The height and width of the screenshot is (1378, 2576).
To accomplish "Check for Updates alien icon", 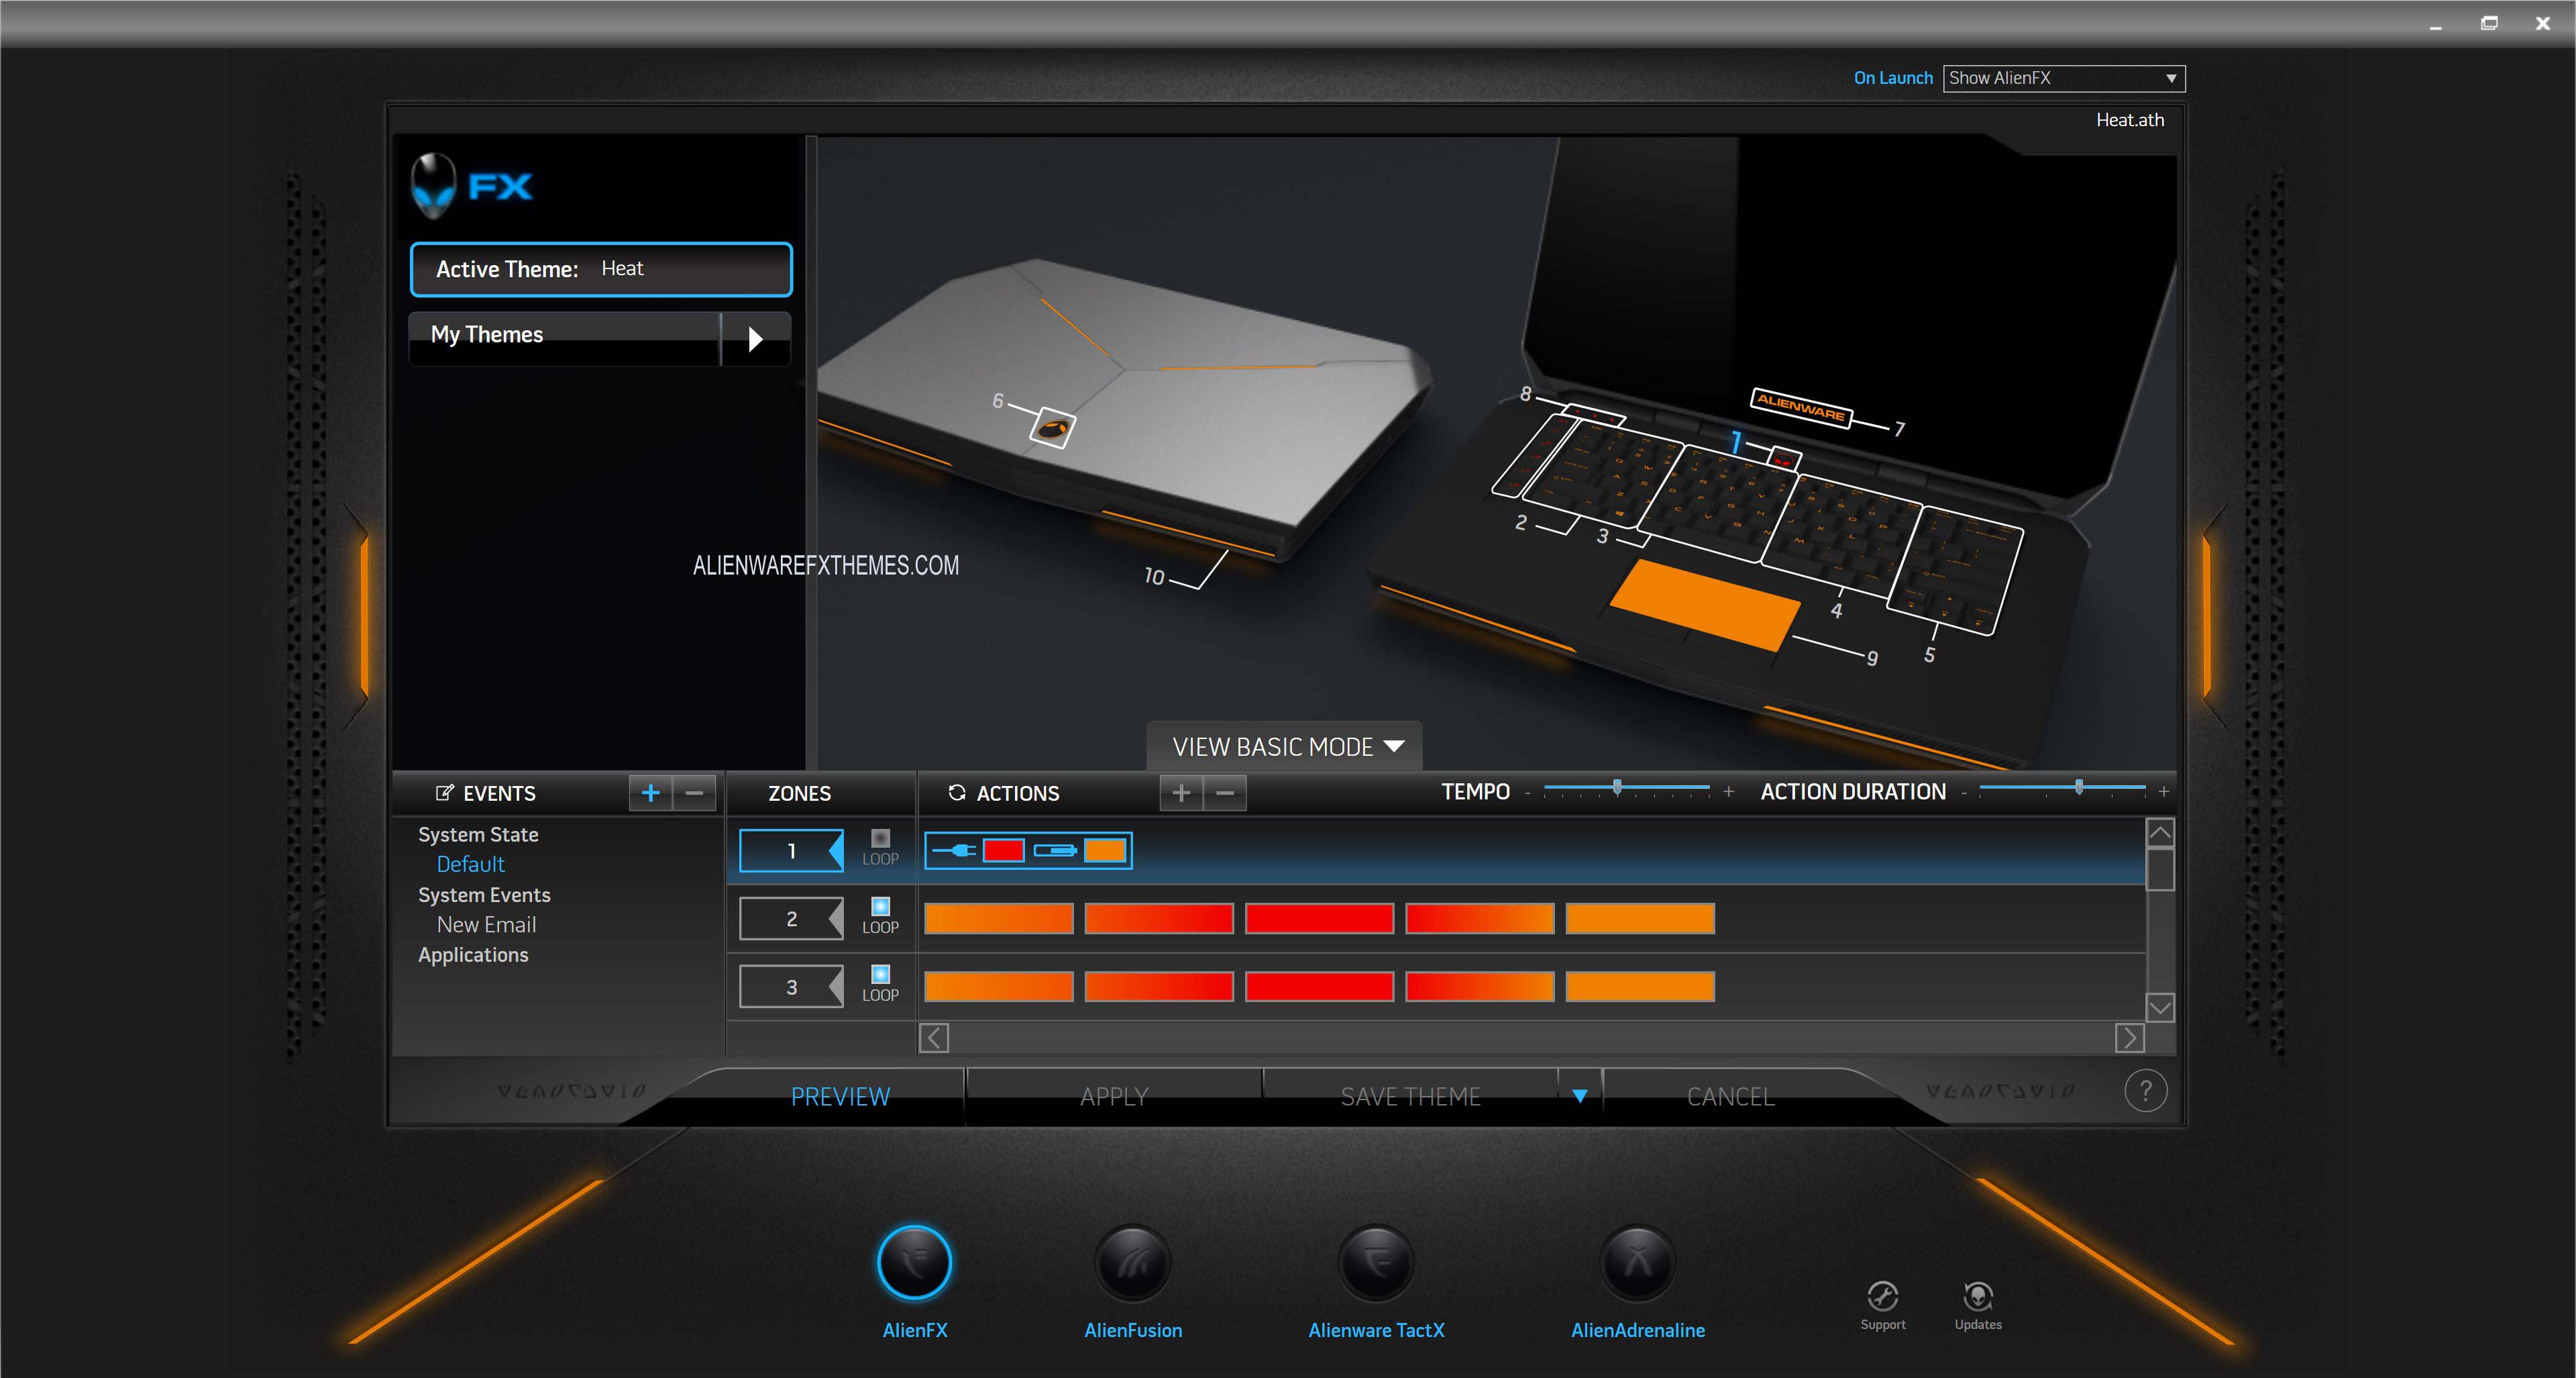I will coord(1978,1296).
